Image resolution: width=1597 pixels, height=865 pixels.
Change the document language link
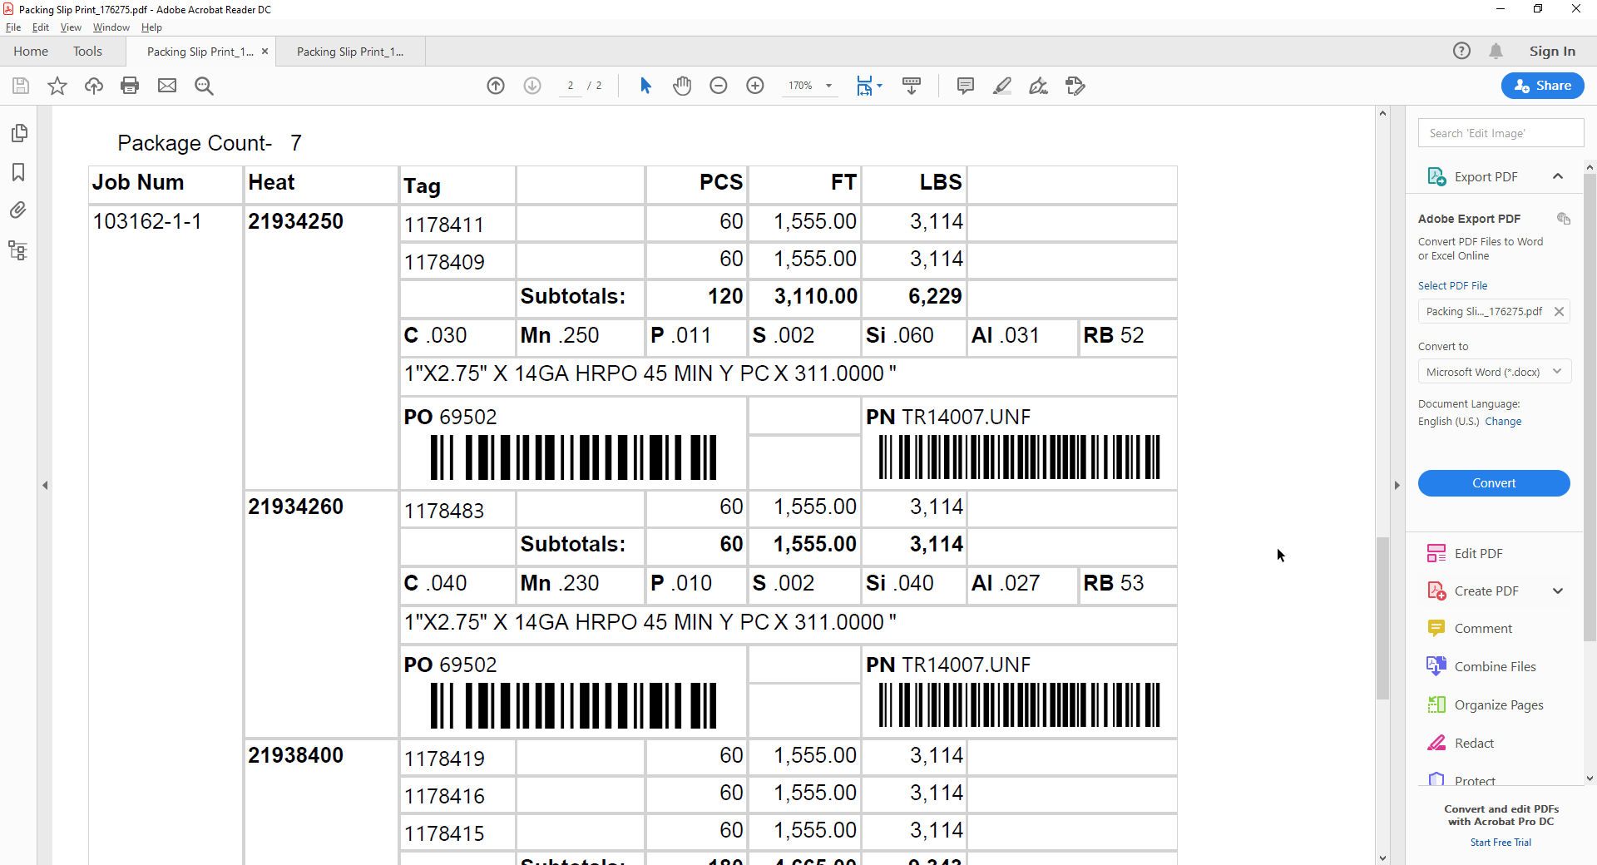(x=1503, y=422)
